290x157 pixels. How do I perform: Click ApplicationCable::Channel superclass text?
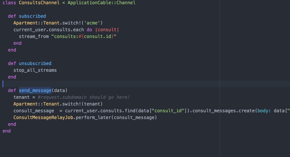coord(101,3)
